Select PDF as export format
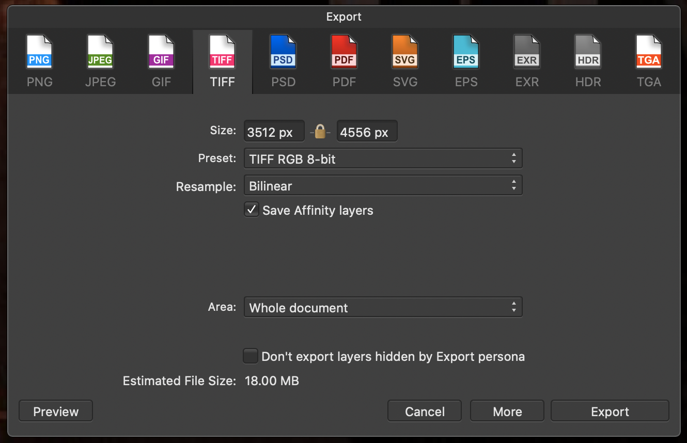This screenshot has width=687, height=443. [x=344, y=53]
